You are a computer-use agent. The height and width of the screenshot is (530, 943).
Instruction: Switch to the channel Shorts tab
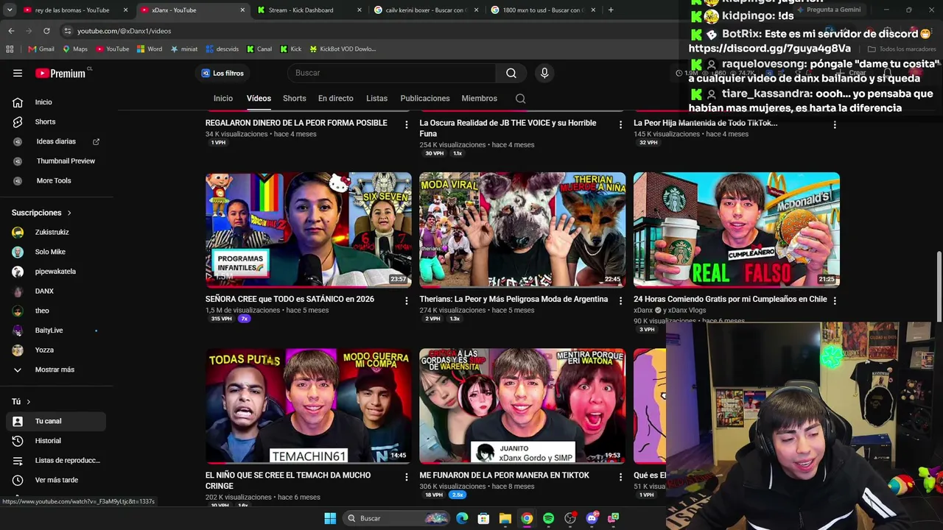point(295,99)
